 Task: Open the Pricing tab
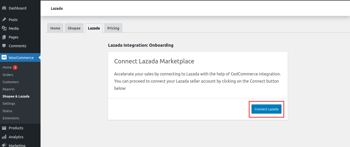(113, 28)
